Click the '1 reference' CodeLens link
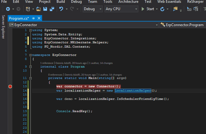The image size is (206, 134). click(47, 63)
